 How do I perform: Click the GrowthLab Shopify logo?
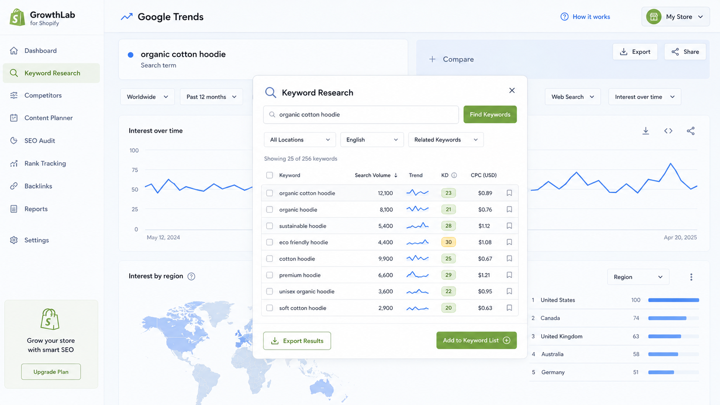pyautogui.click(x=17, y=17)
